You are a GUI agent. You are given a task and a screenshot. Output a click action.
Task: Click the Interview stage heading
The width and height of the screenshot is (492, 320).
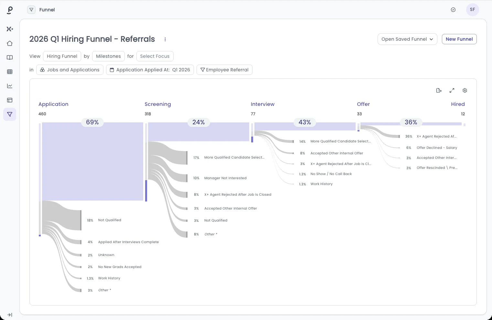(262, 104)
